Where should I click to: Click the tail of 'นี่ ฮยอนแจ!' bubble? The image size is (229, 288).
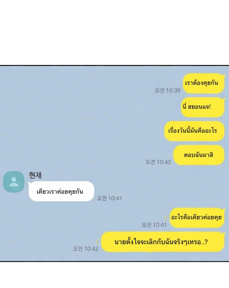click(223, 99)
